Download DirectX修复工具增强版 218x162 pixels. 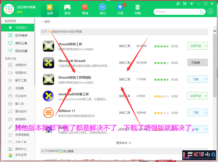[x=195, y=79]
